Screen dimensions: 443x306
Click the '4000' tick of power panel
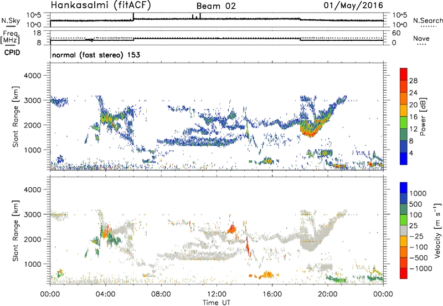click(33, 76)
